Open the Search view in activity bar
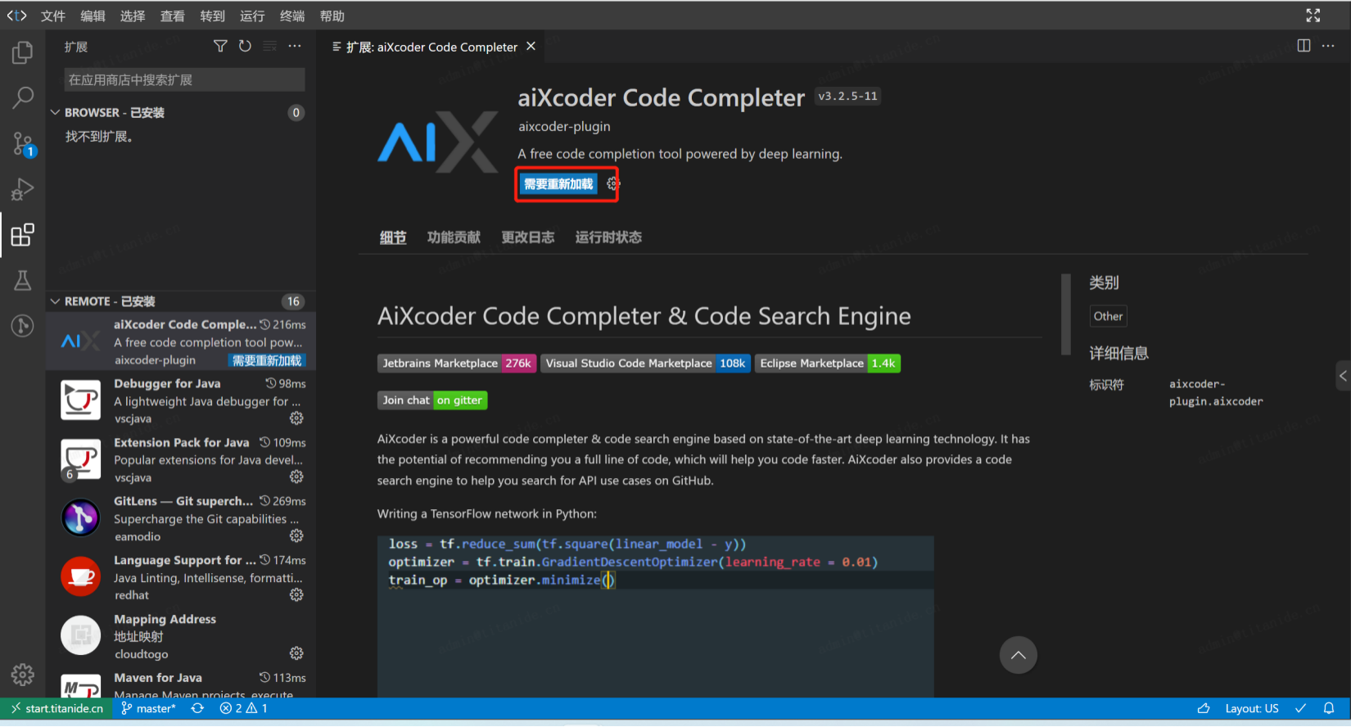This screenshot has height=727, width=1351. (22, 98)
